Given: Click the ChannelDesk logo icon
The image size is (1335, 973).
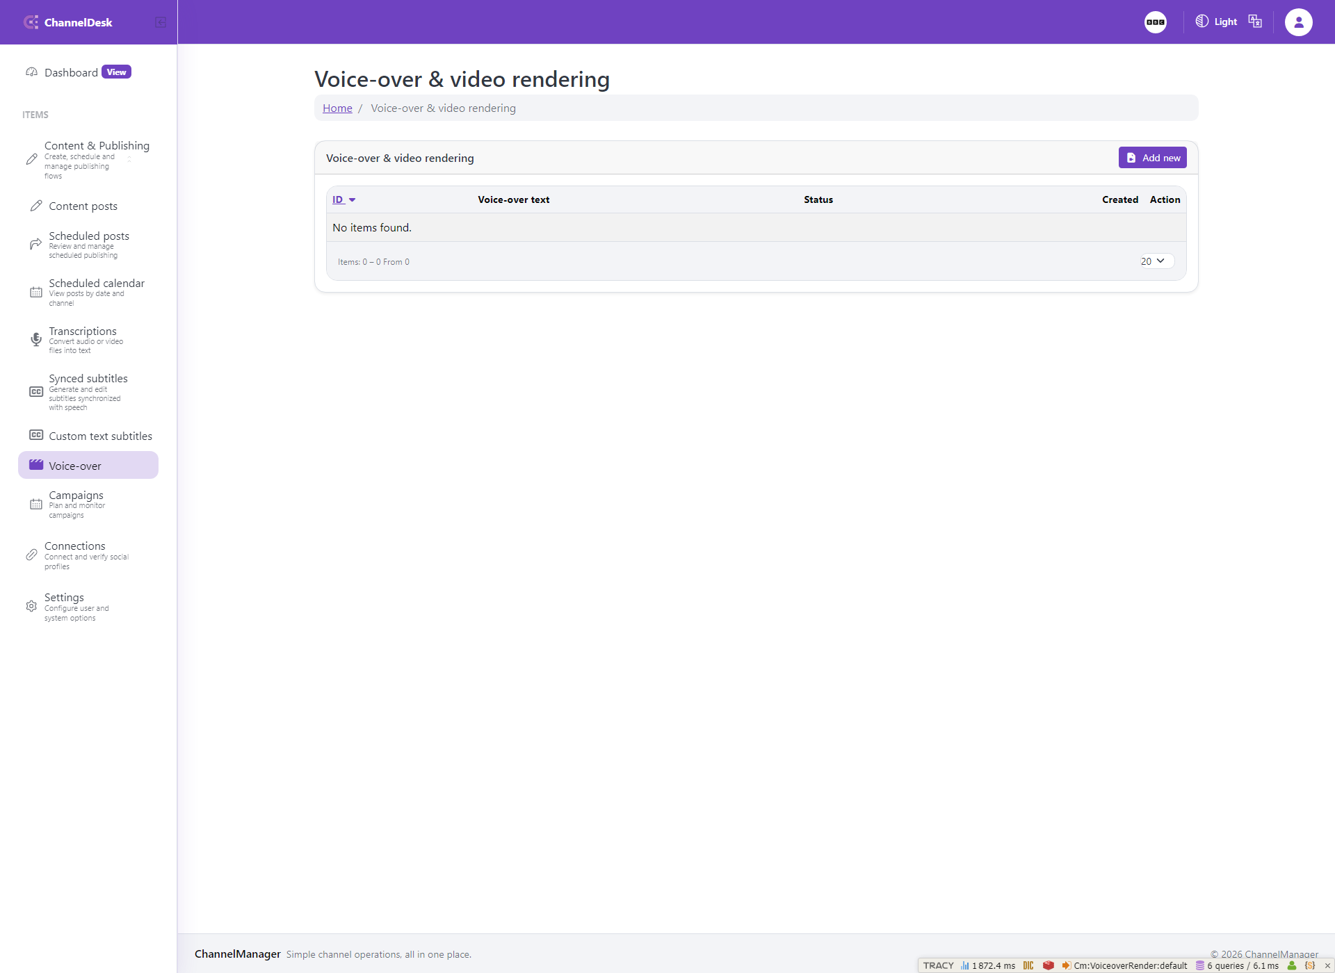Looking at the screenshot, I should [x=31, y=22].
